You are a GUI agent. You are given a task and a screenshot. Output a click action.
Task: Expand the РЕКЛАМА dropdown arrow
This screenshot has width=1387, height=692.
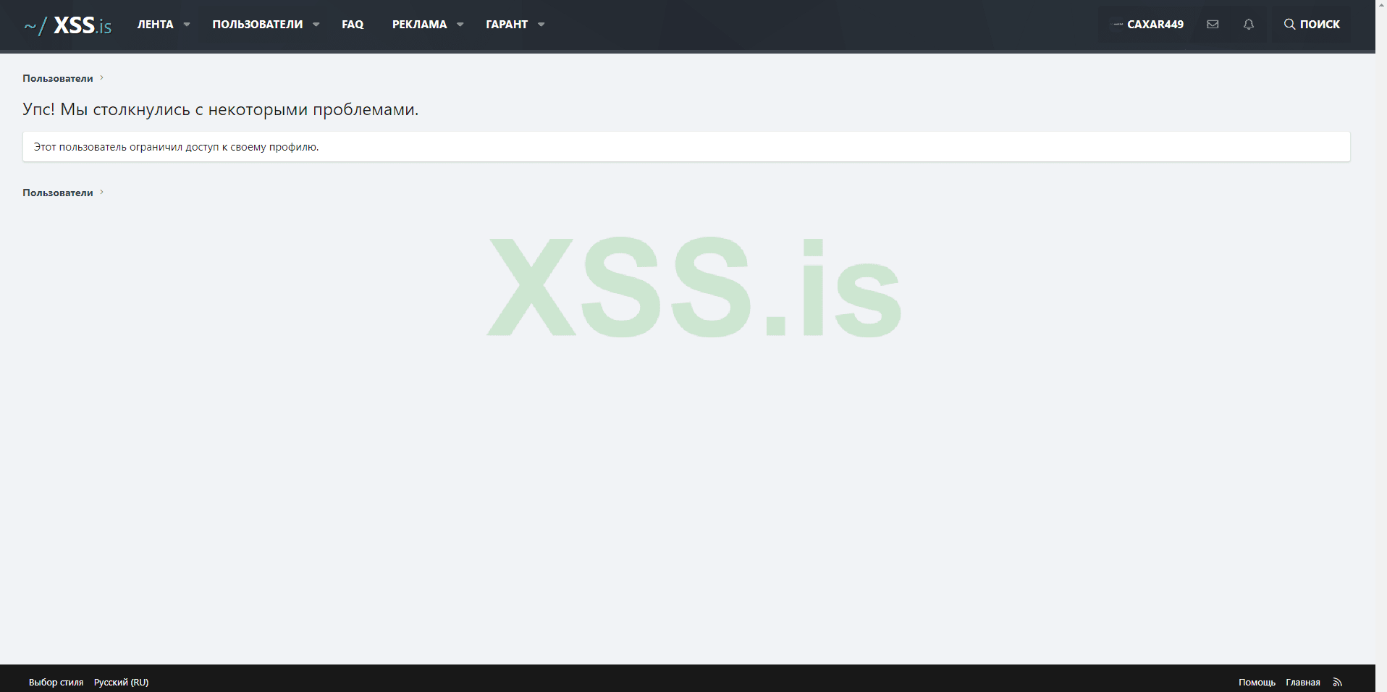click(x=460, y=25)
